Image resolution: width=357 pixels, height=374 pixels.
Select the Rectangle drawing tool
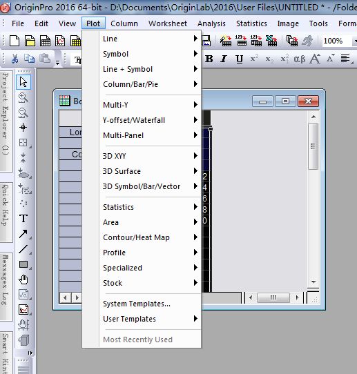pyautogui.click(x=23, y=264)
